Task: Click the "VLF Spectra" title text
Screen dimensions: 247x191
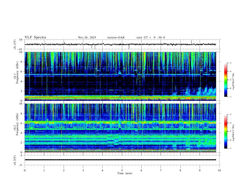Action: pos(35,37)
